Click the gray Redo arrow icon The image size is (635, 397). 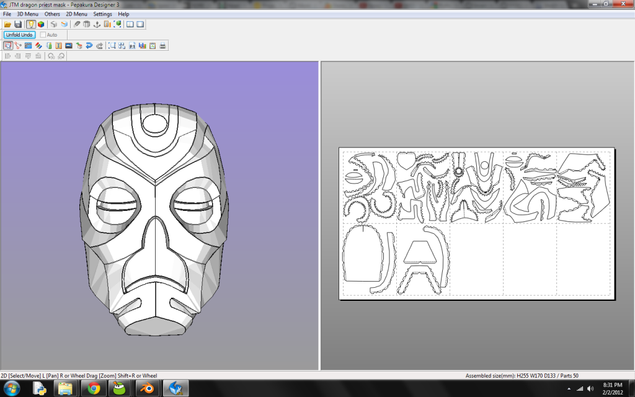tap(99, 45)
